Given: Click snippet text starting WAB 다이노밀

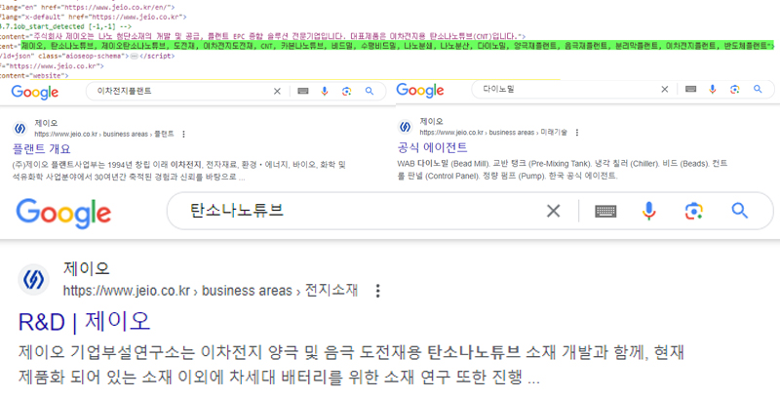Looking at the screenshot, I should pyautogui.click(x=563, y=170).
